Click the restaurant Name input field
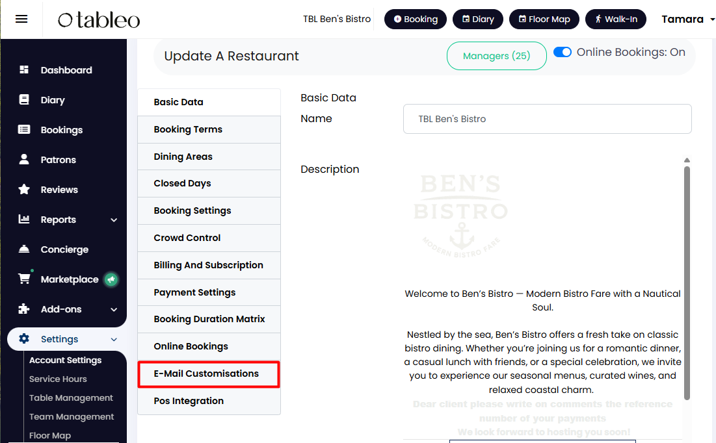 click(547, 119)
